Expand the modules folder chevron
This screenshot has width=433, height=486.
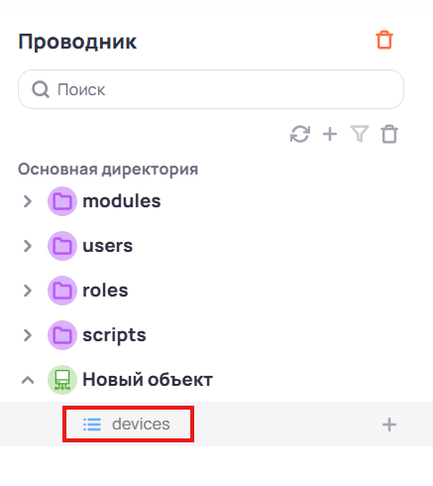28,201
